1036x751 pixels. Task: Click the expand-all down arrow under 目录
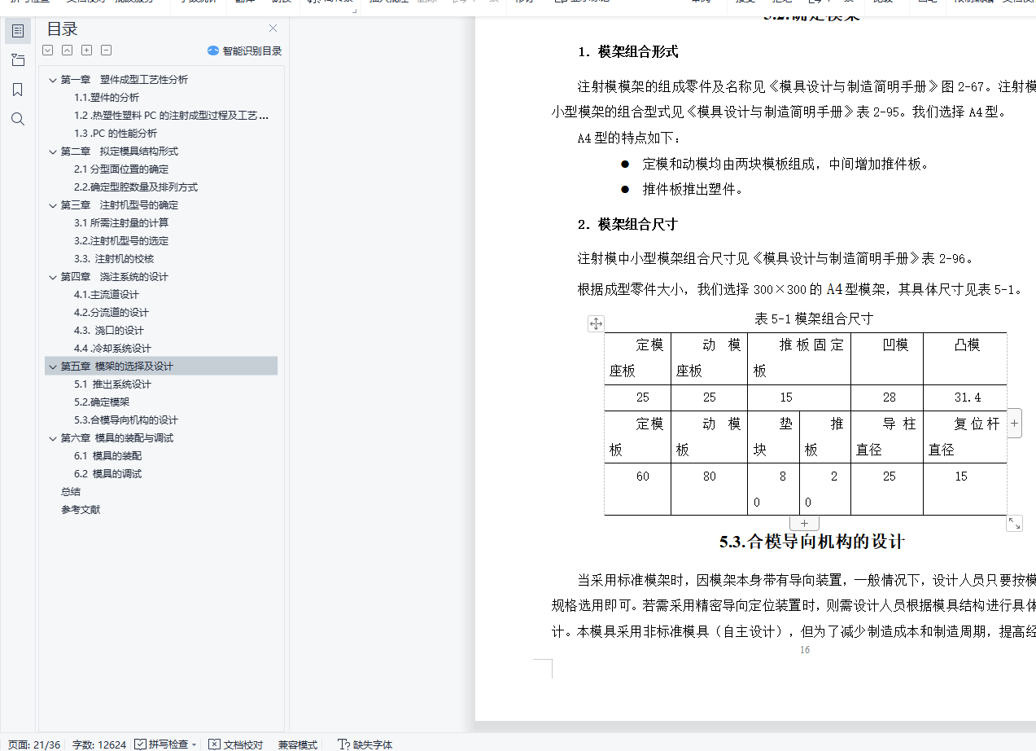pos(47,51)
